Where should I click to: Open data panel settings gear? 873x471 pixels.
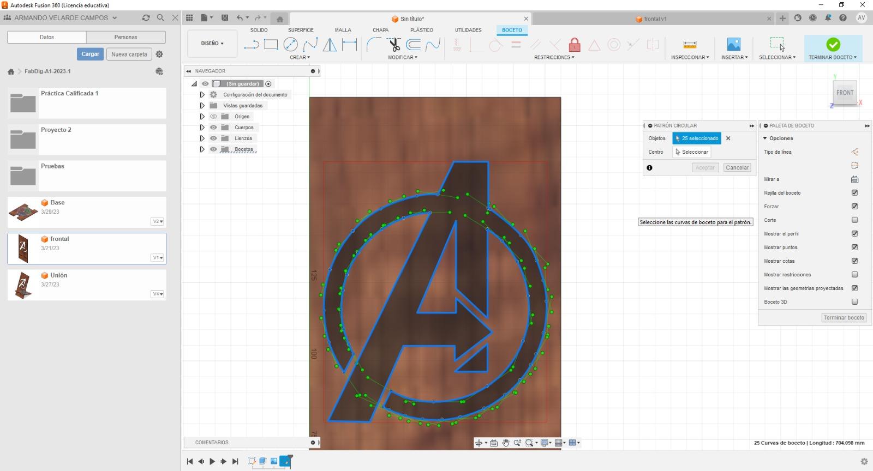pyautogui.click(x=159, y=54)
